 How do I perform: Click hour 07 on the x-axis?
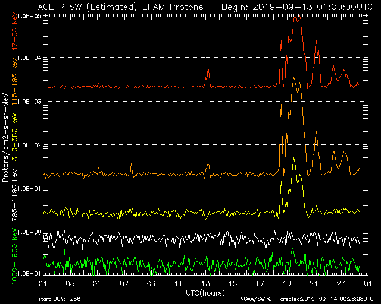click(x=124, y=284)
